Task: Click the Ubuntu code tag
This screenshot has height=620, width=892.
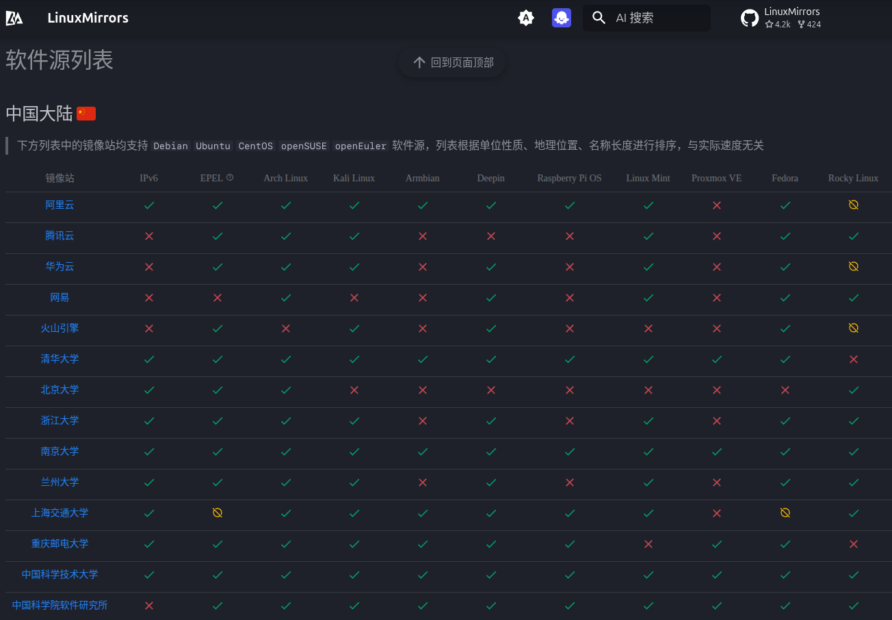Action: pyautogui.click(x=213, y=146)
